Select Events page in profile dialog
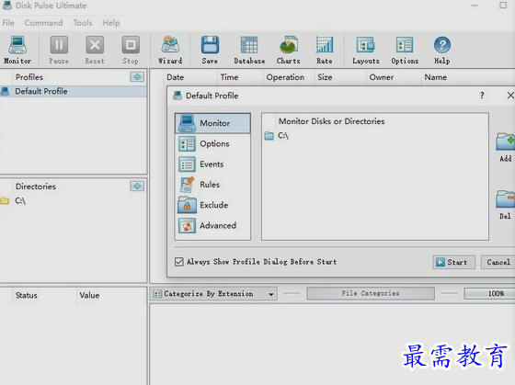 pos(212,164)
